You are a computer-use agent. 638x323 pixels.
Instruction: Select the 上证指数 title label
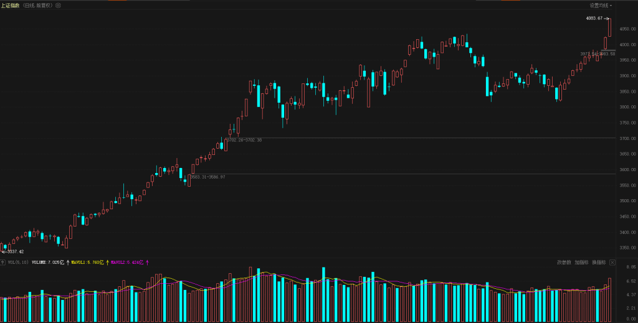(x=10, y=5)
